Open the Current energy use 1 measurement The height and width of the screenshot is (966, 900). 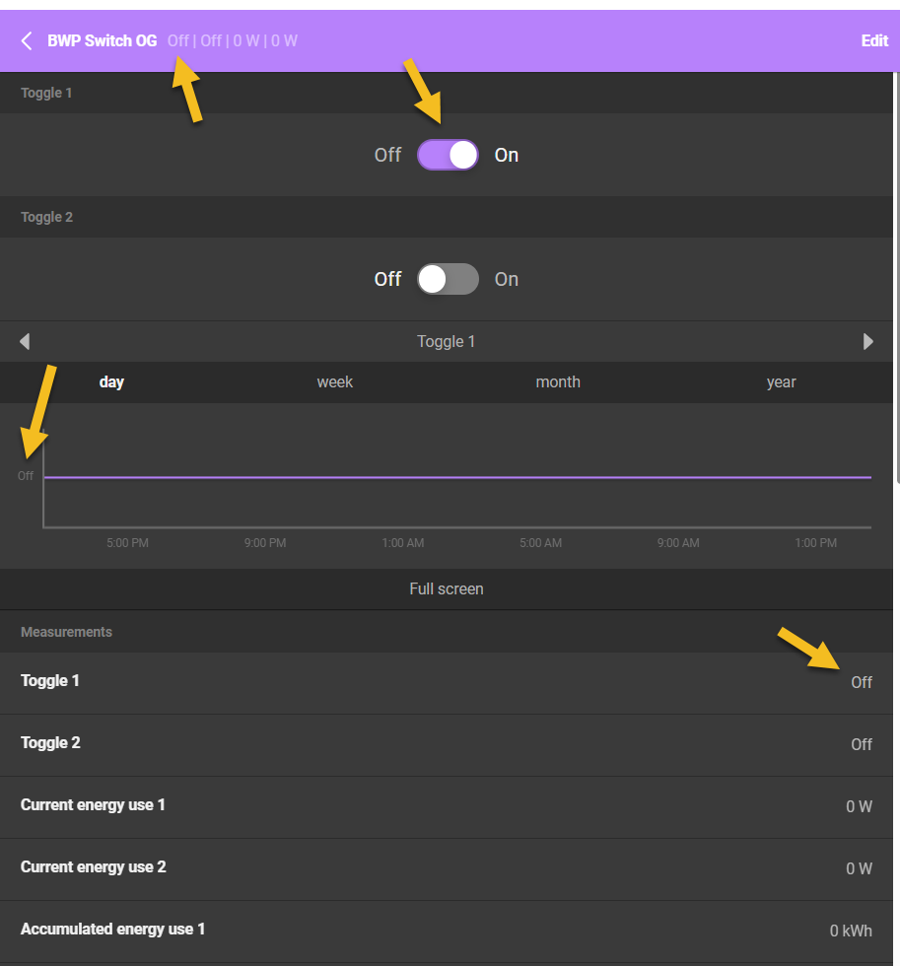coord(446,805)
